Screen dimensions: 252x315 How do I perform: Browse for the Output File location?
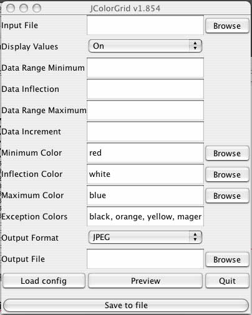coord(227,259)
